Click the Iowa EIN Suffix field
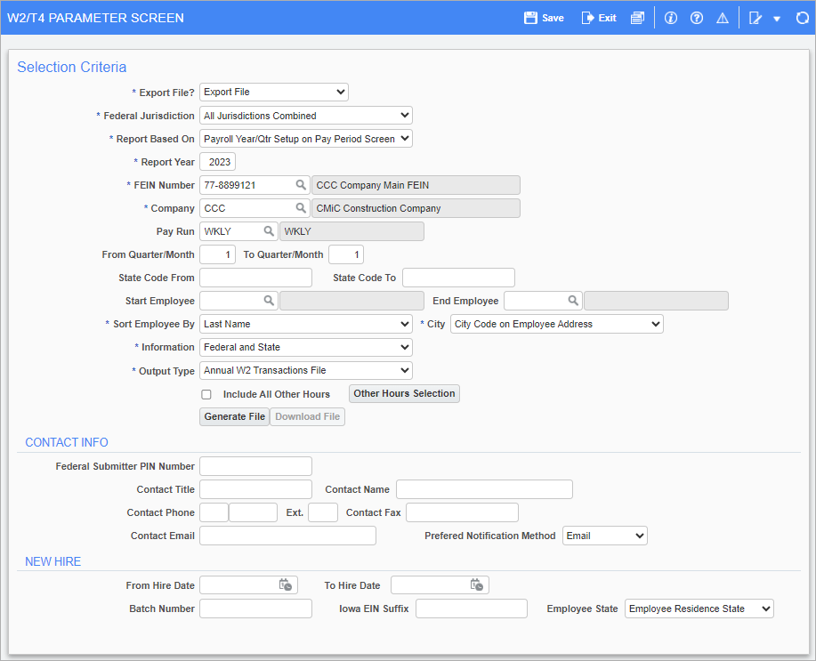Screen dimensions: 816x661 coord(472,609)
